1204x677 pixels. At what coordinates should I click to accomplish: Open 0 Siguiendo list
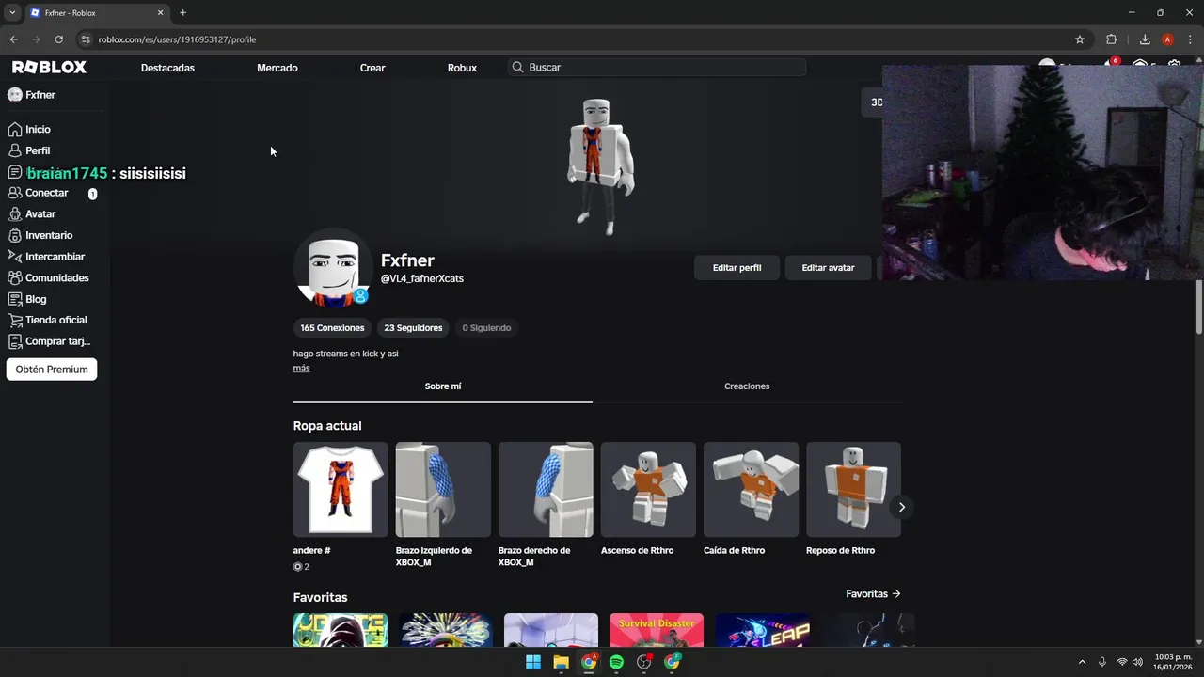point(486,328)
